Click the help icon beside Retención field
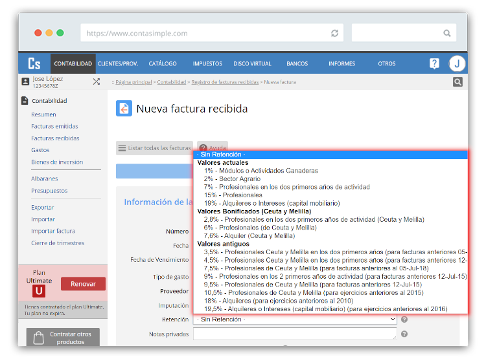 (x=404, y=319)
